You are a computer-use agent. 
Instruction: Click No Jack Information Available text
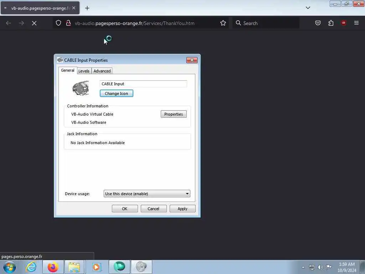pyautogui.click(x=98, y=143)
